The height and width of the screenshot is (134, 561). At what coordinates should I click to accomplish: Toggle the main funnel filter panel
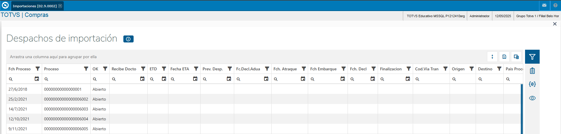pyautogui.click(x=532, y=57)
